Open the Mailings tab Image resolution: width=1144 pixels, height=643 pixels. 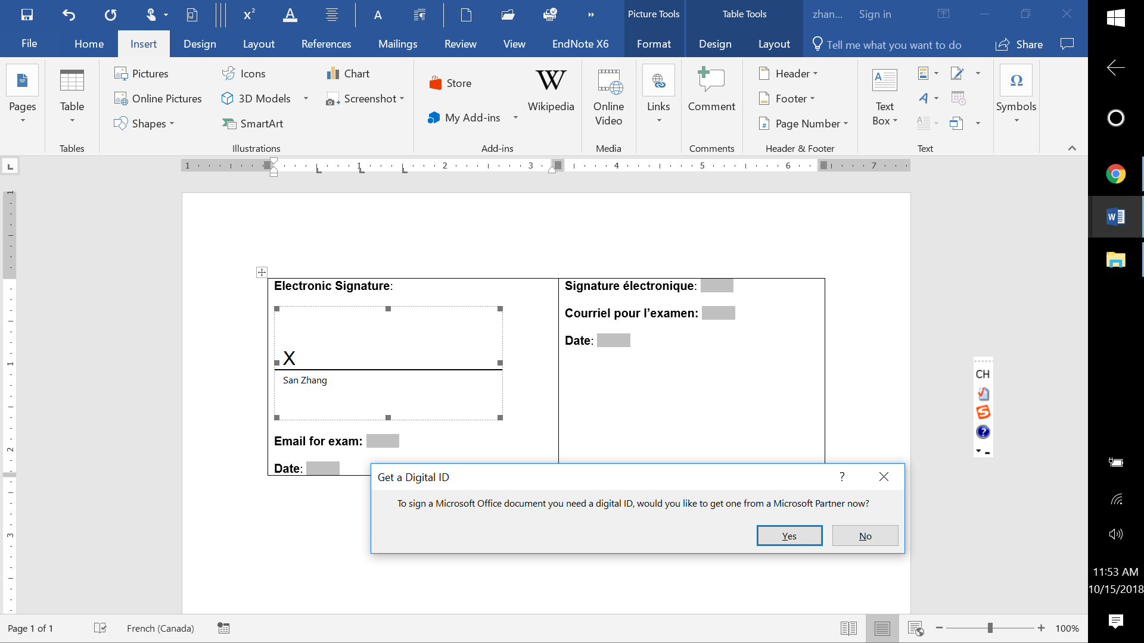coord(398,44)
